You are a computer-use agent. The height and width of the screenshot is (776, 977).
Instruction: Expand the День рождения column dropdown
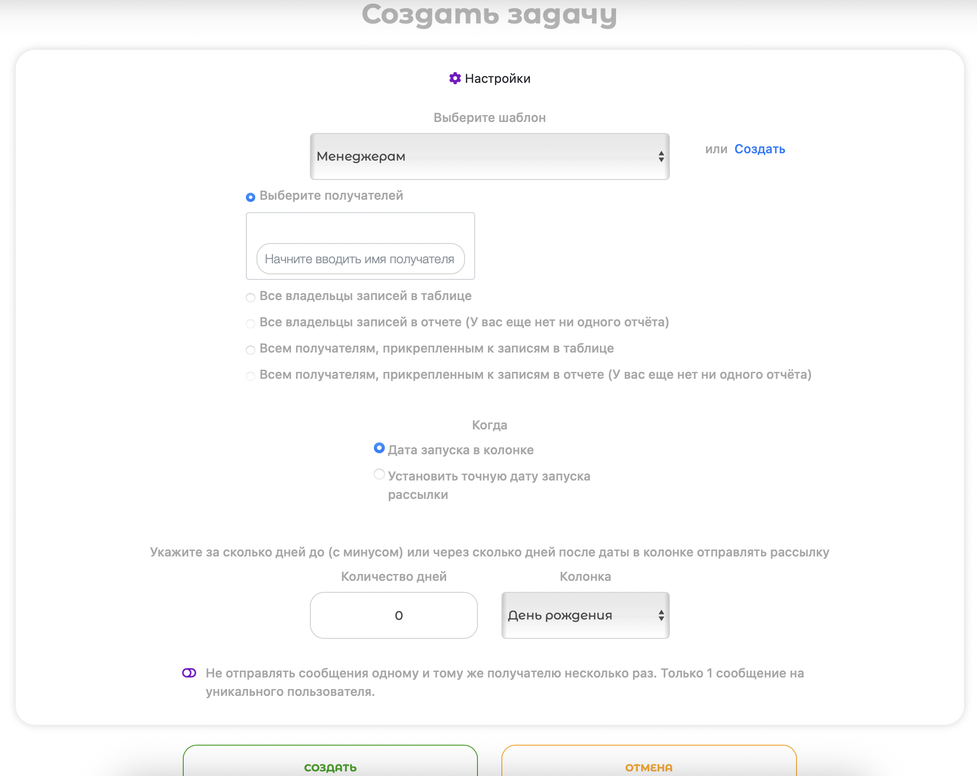(584, 615)
